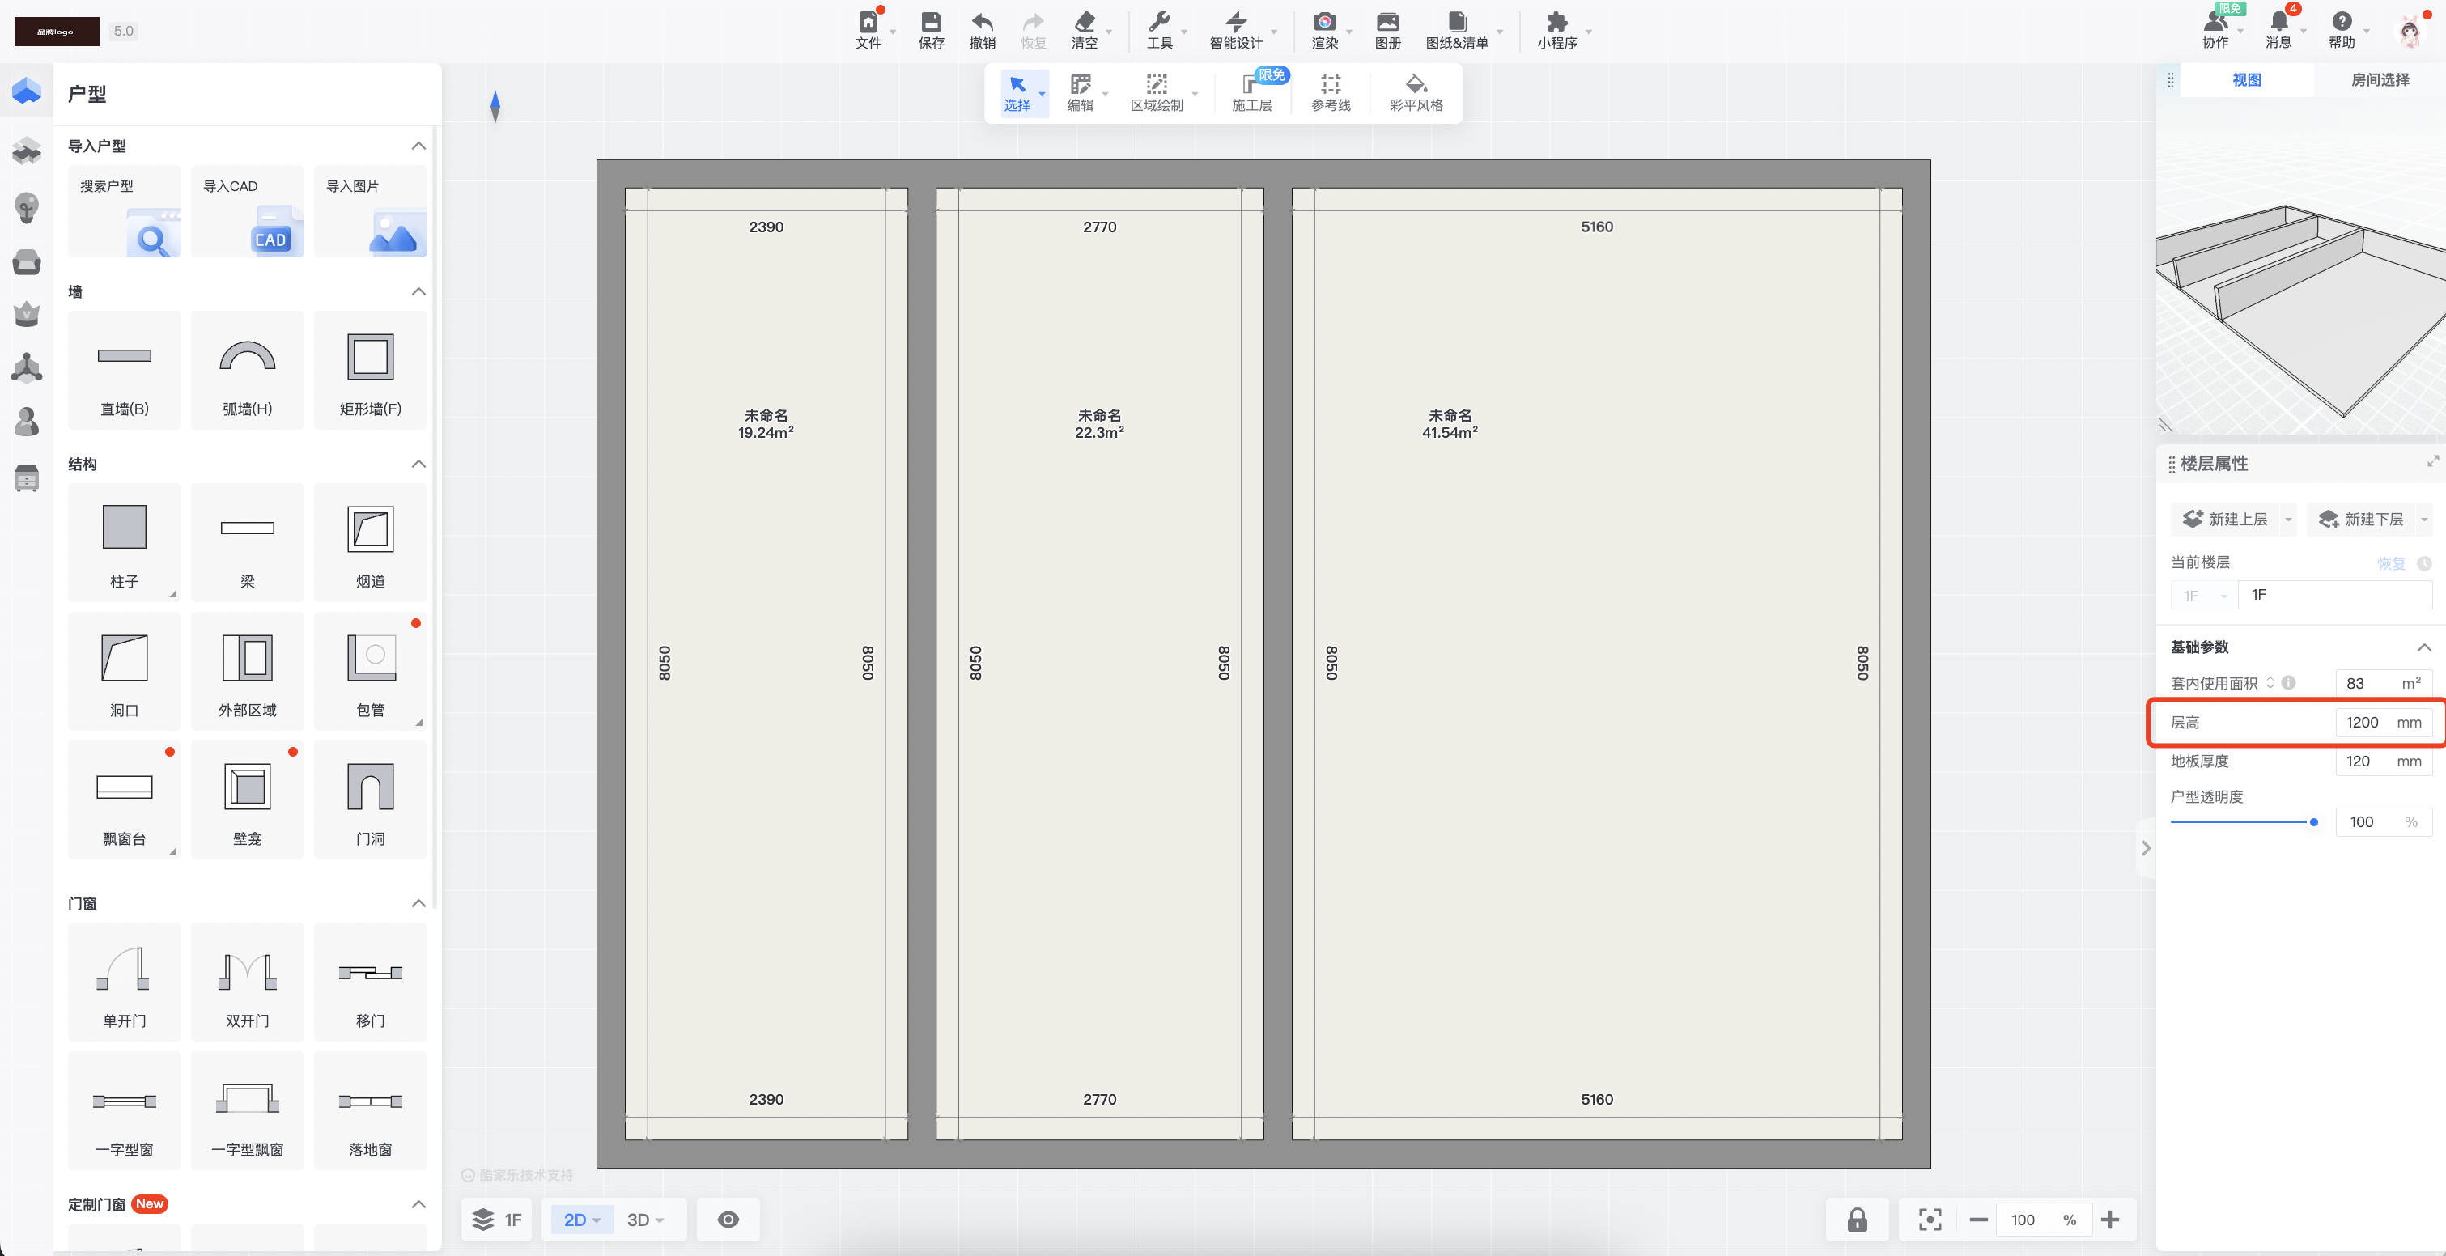Pick the 洞口 opening structure
Viewport: 2446px width, 1256px height.
[x=125, y=673]
